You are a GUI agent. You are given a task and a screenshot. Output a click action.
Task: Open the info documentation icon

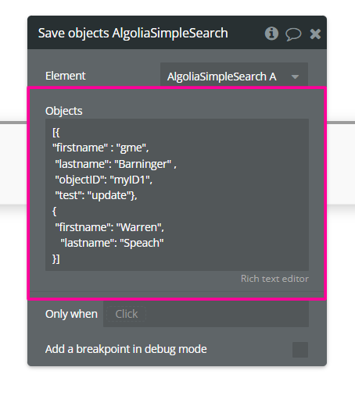pos(271,34)
